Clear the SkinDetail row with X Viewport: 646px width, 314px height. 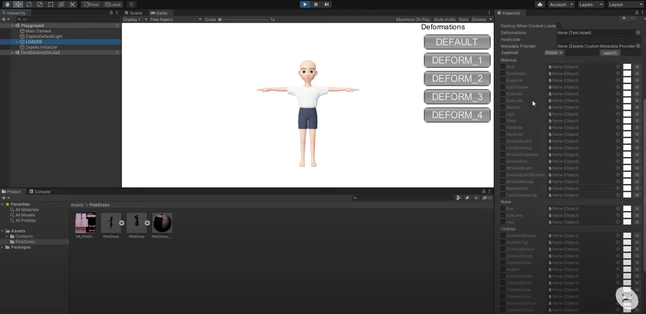[x=637, y=74]
